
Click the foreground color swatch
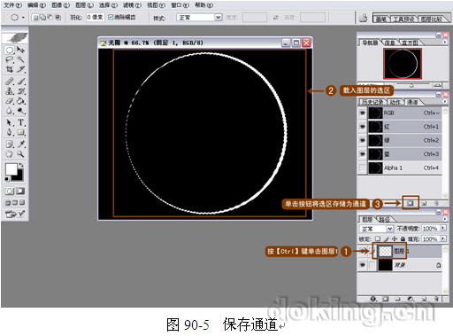12,169
